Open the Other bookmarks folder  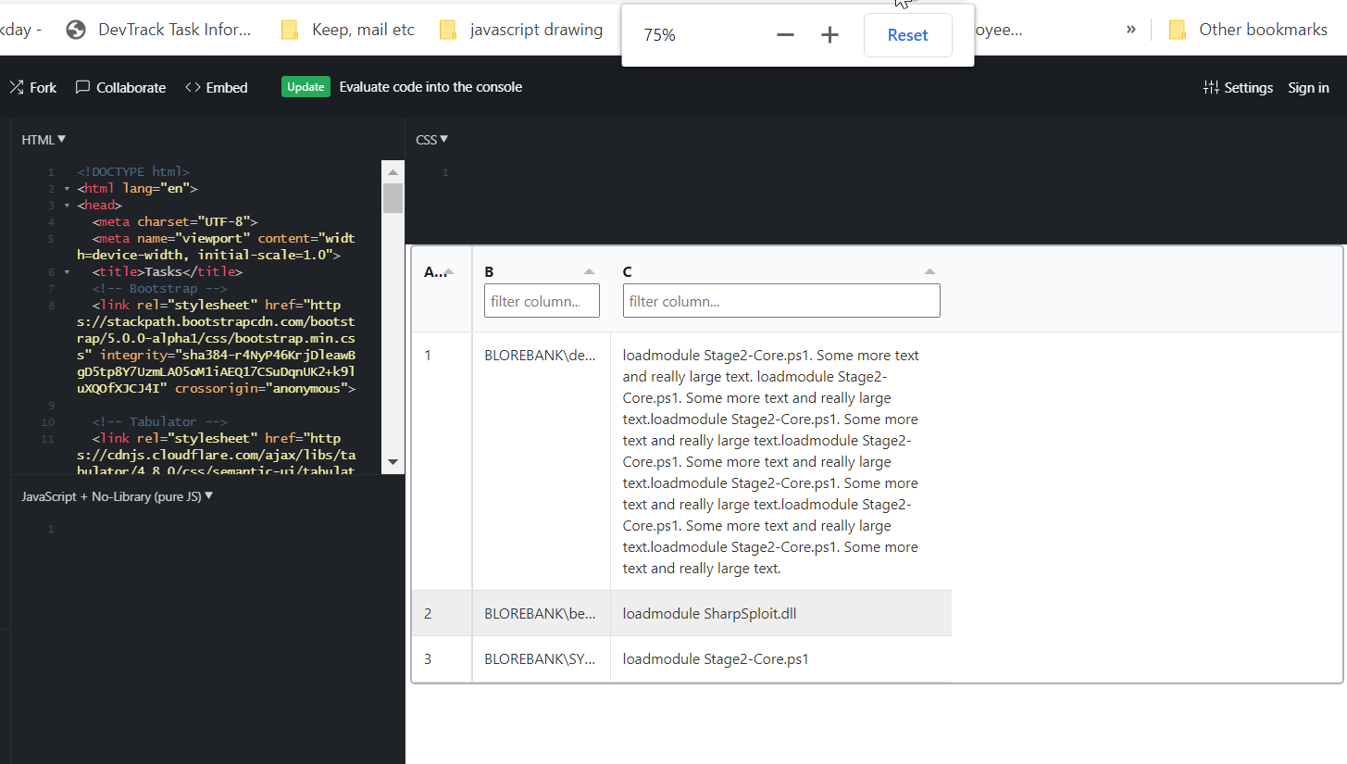coord(1248,30)
